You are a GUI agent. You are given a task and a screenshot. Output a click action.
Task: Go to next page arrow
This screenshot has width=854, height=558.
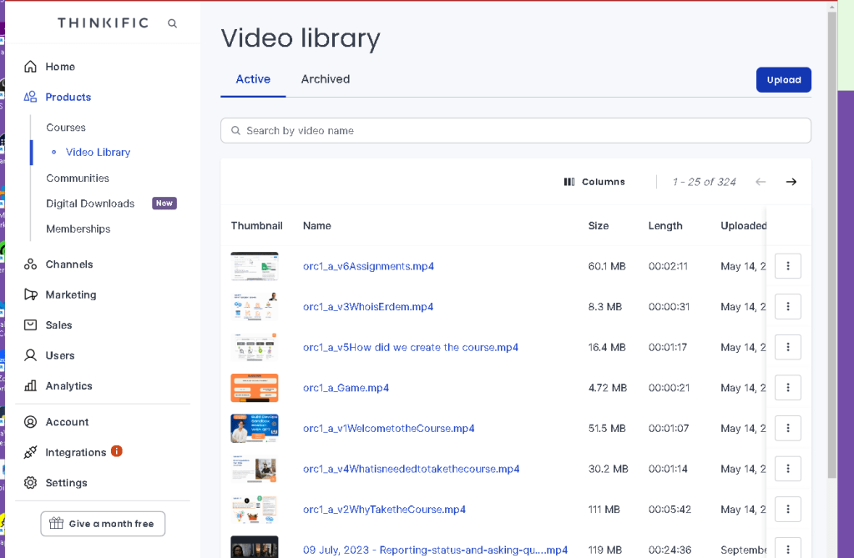[791, 182]
